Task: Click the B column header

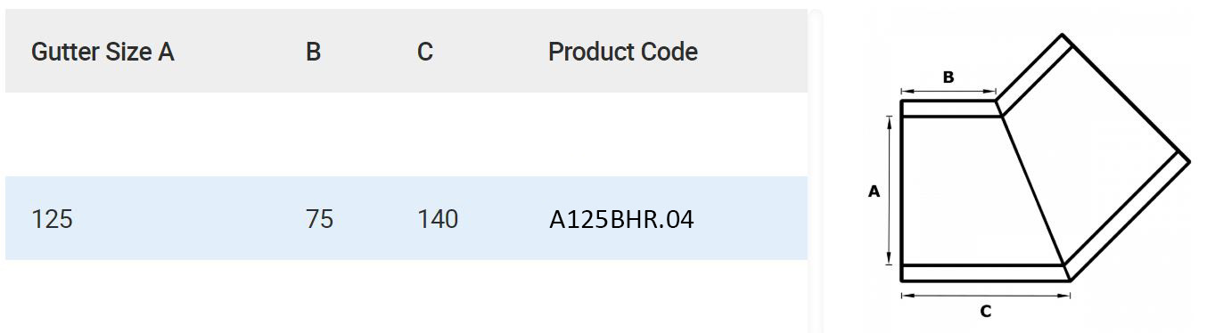Action: pos(313,52)
